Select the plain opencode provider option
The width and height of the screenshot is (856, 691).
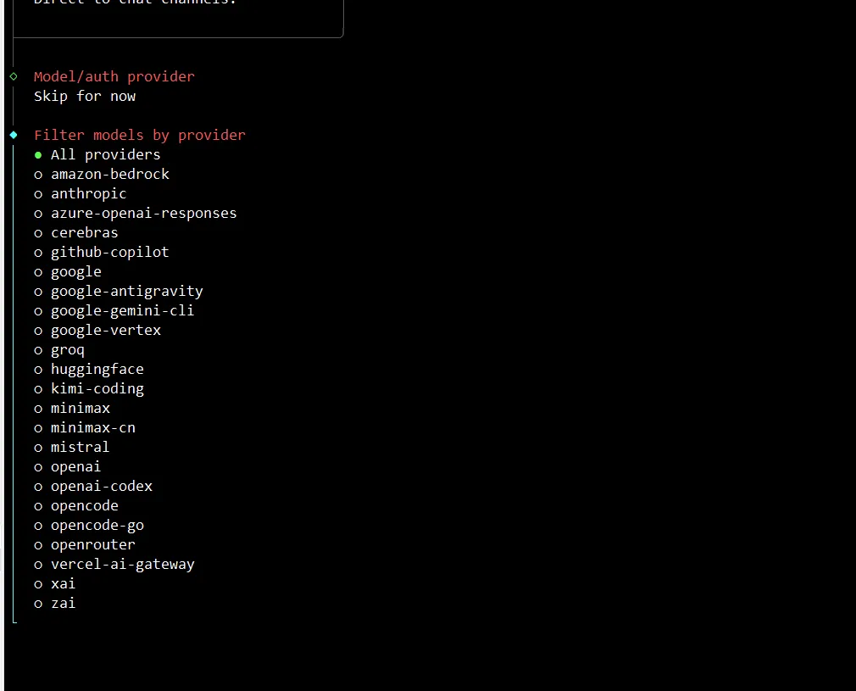76,506
